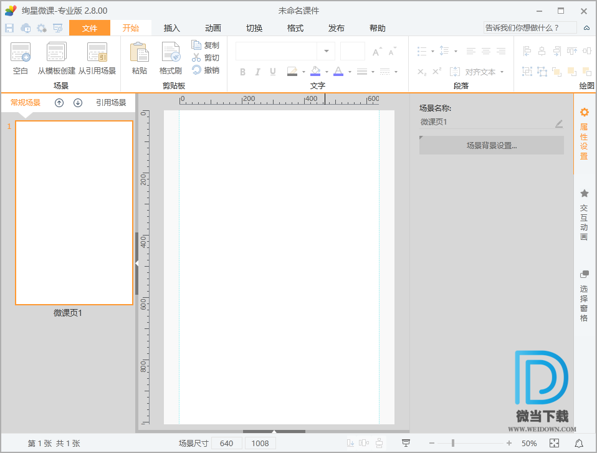
Task: Open Help (帮助) tab
Action: (x=377, y=28)
